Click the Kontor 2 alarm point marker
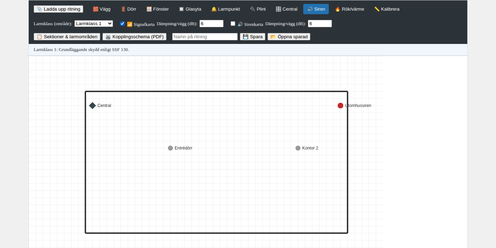Viewport: 496px width, 248px height. pos(298,148)
